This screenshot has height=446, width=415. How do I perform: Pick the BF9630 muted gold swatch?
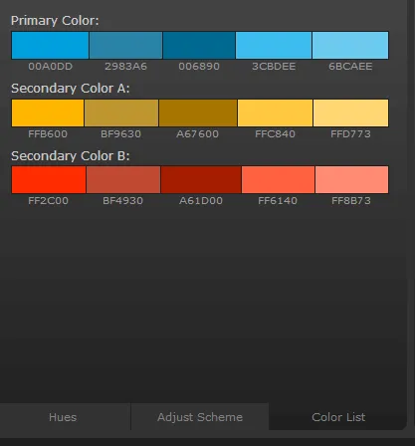click(x=121, y=112)
